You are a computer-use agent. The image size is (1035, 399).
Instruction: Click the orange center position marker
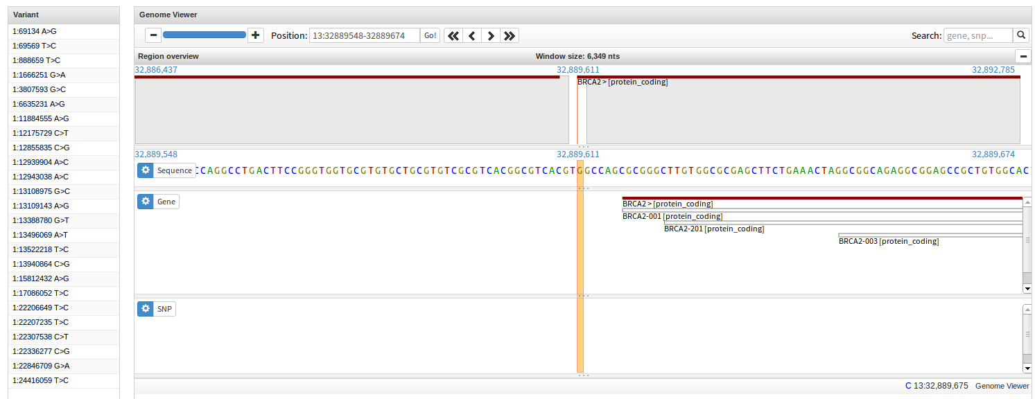pyautogui.click(x=580, y=267)
